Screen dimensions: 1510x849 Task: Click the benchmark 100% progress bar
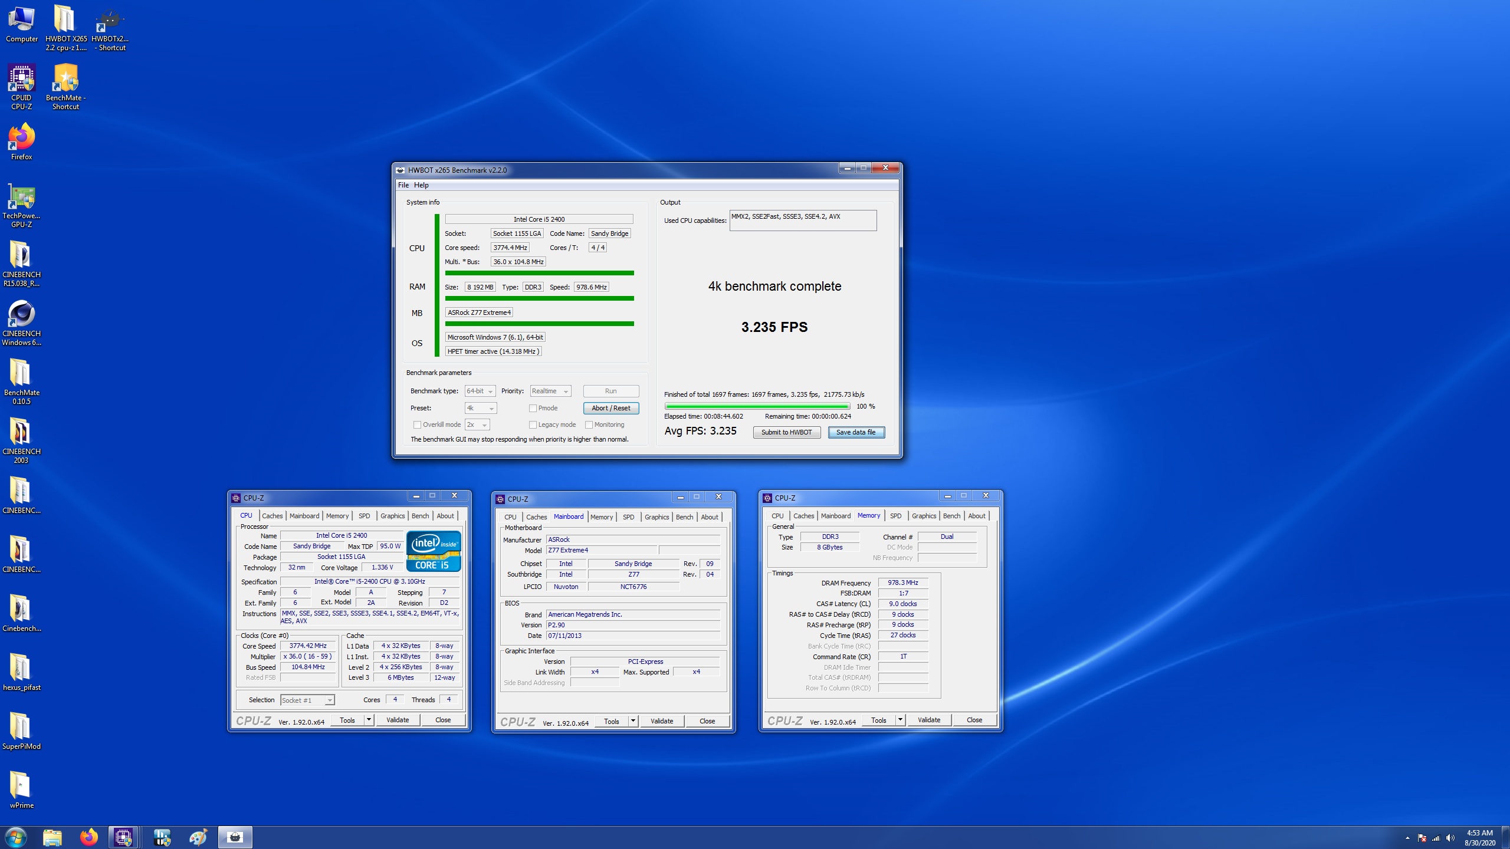pyautogui.click(x=757, y=406)
